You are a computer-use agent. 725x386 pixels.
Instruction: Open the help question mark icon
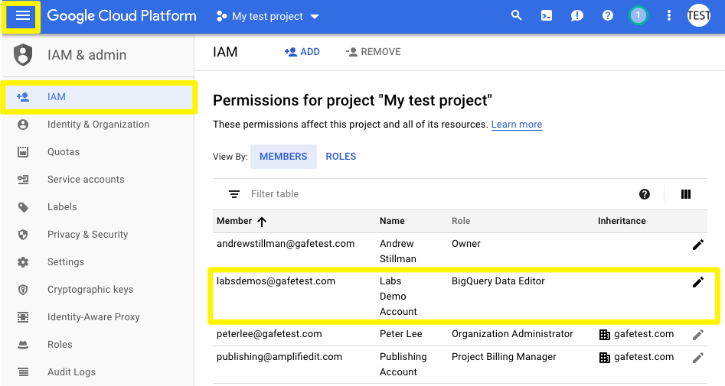[x=608, y=16]
